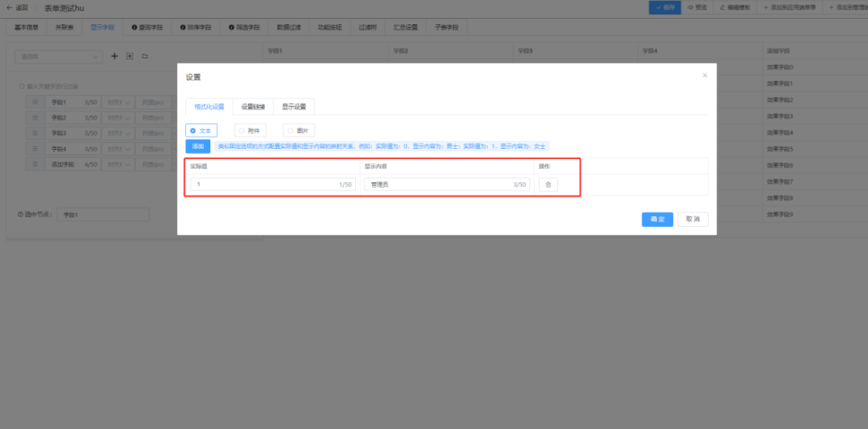Switch to 显示设置 tab in dialog
This screenshot has height=429, width=868.
(x=294, y=107)
